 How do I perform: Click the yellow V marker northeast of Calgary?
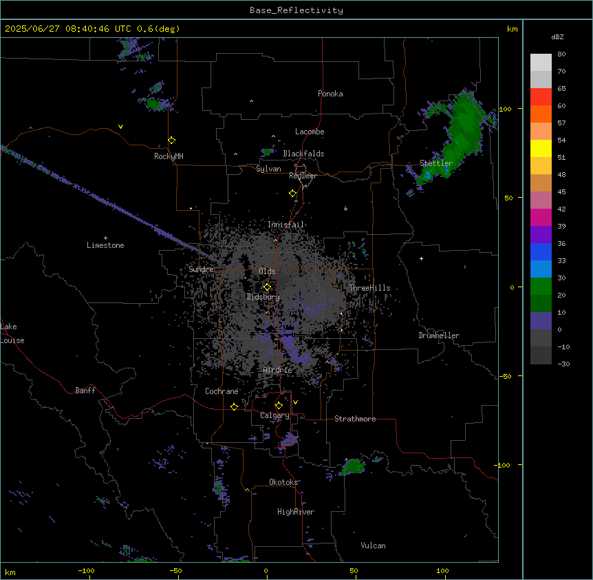[x=295, y=402]
